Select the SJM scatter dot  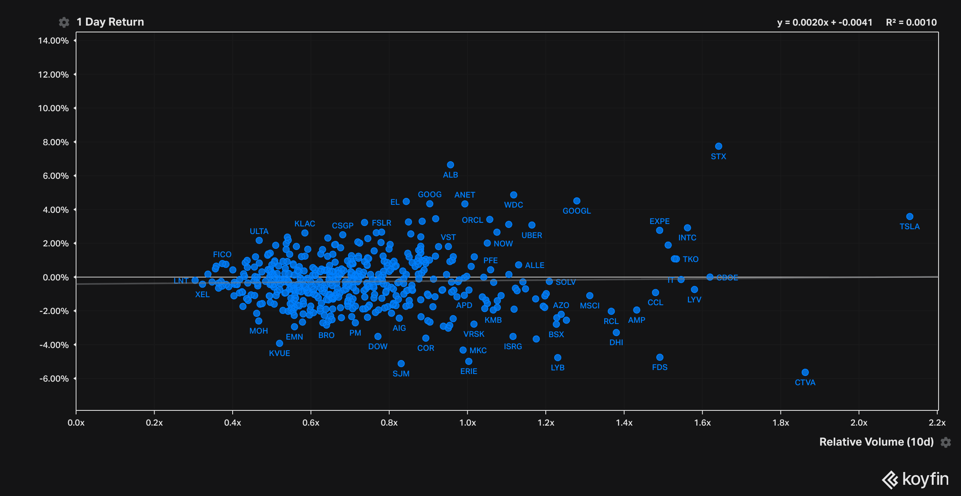(401, 364)
